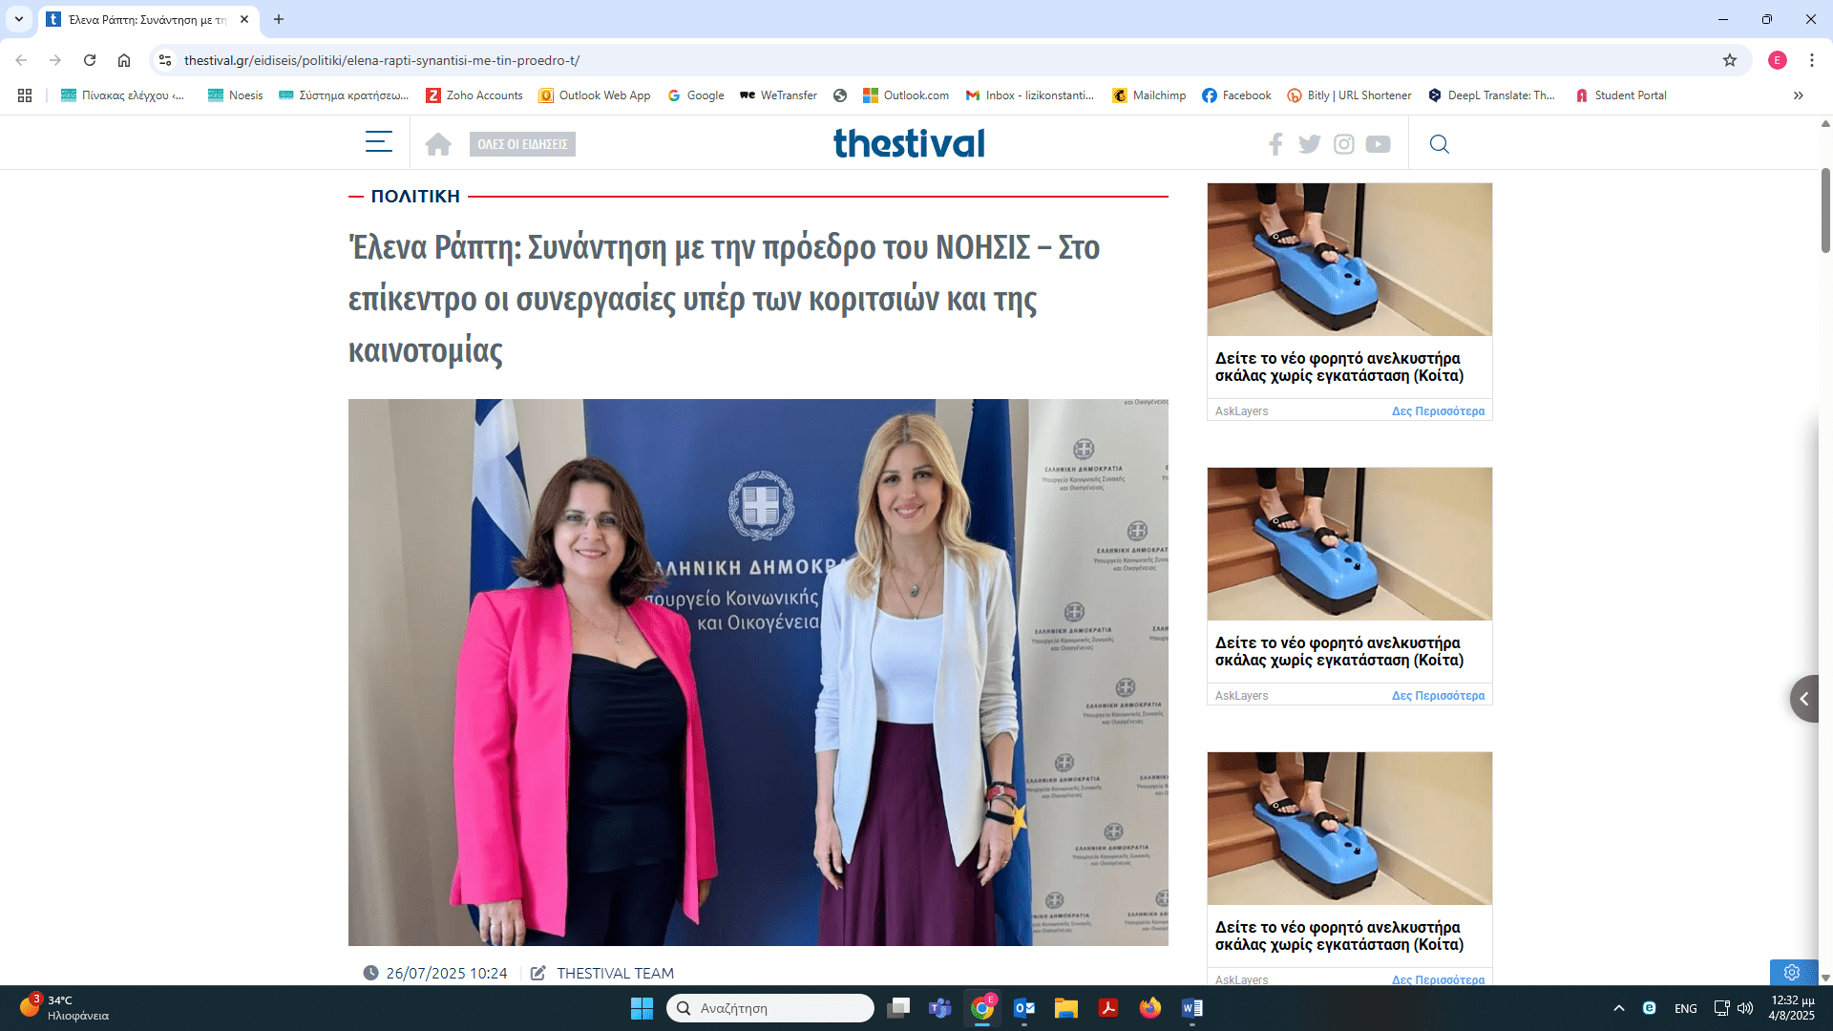Click ΟΛΕΣ ΟΙ ΕΙΔΗΣΕΙΣ button
1833x1031 pixels.
click(522, 144)
